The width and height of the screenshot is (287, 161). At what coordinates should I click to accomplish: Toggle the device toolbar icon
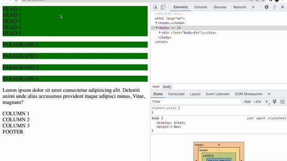click(163, 7)
